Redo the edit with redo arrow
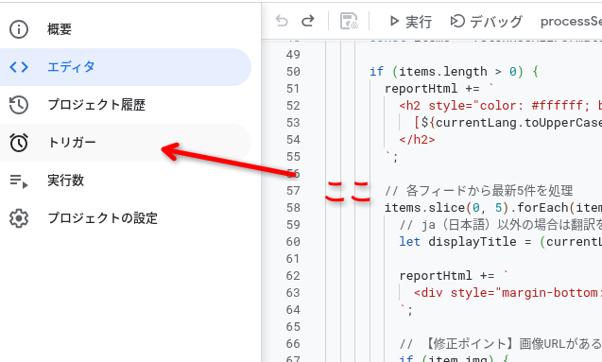The height and width of the screenshot is (362, 602). coord(308,21)
